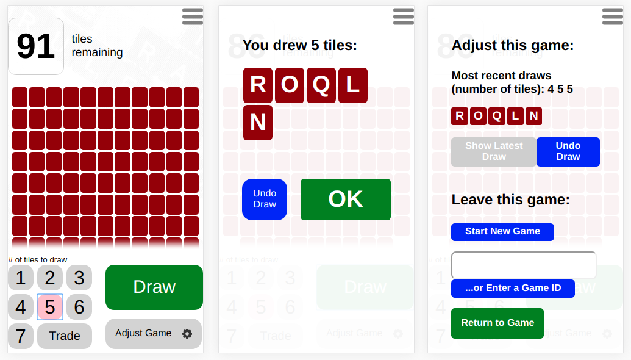Click round blue Undo Draw button
The width and height of the screenshot is (631, 360).
point(265,200)
